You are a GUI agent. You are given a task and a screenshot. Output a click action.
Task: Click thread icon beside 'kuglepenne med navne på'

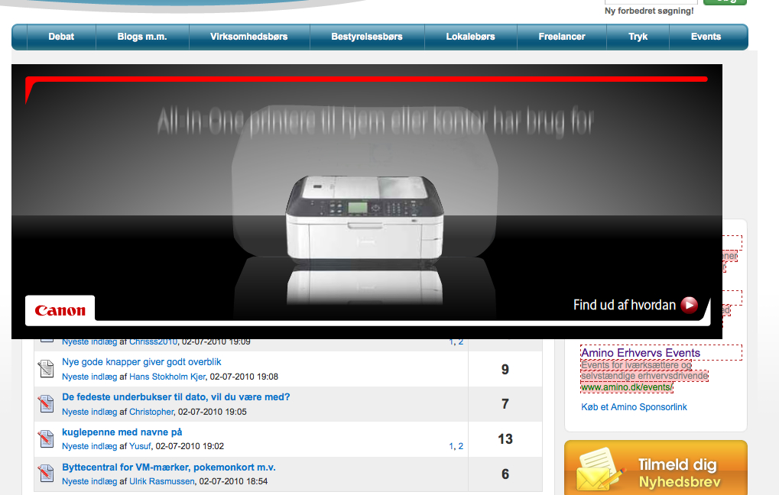point(47,439)
